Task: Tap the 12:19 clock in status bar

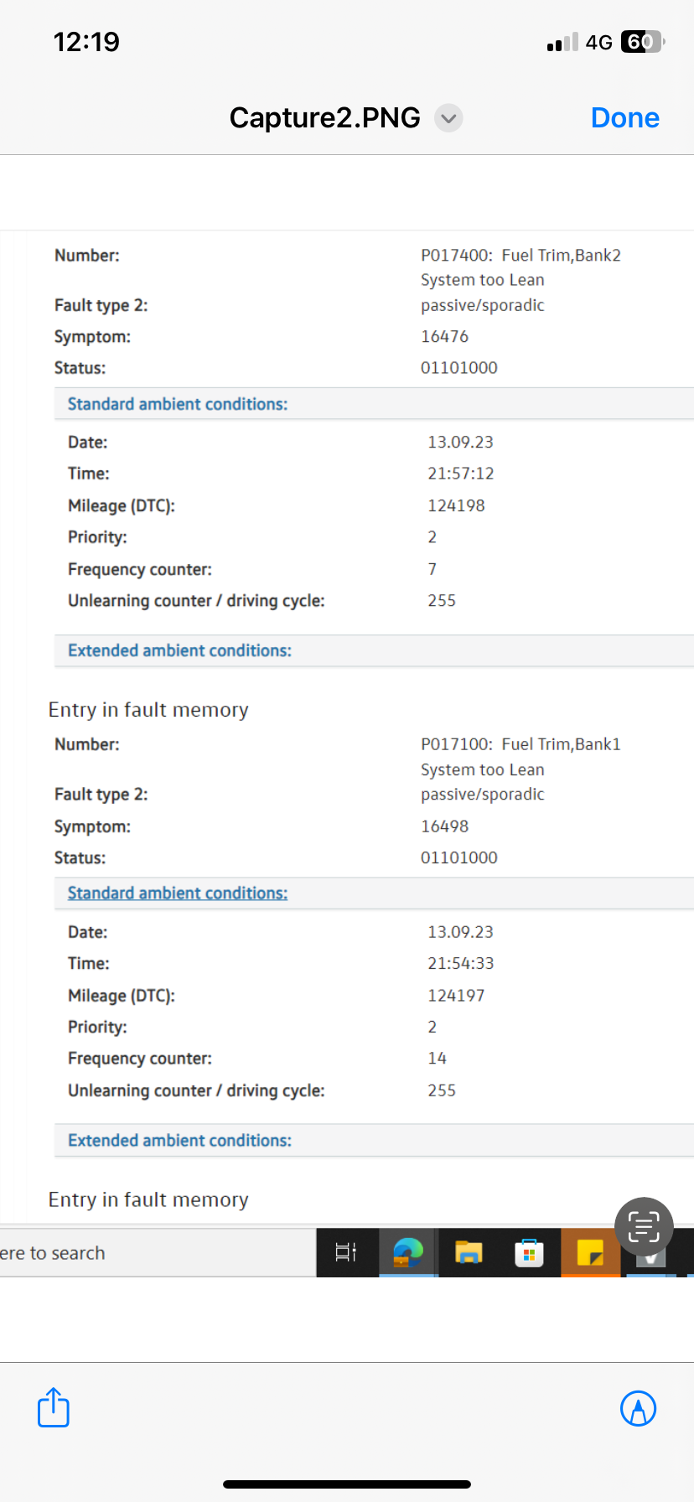Action: coord(86,42)
